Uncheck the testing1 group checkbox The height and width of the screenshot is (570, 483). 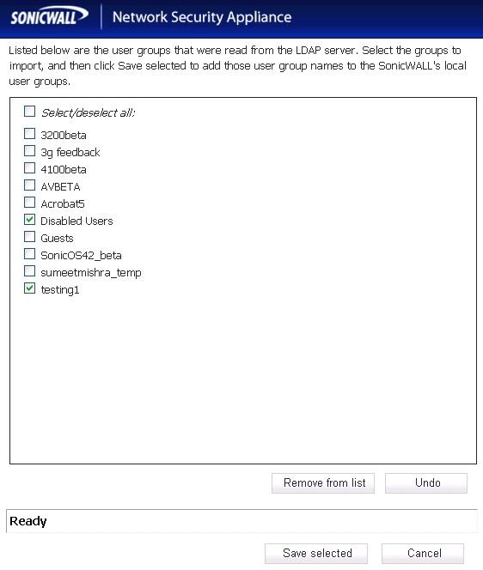[x=29, y=288]
